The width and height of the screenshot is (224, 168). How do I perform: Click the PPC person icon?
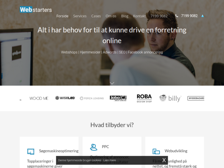click(93, 147)
